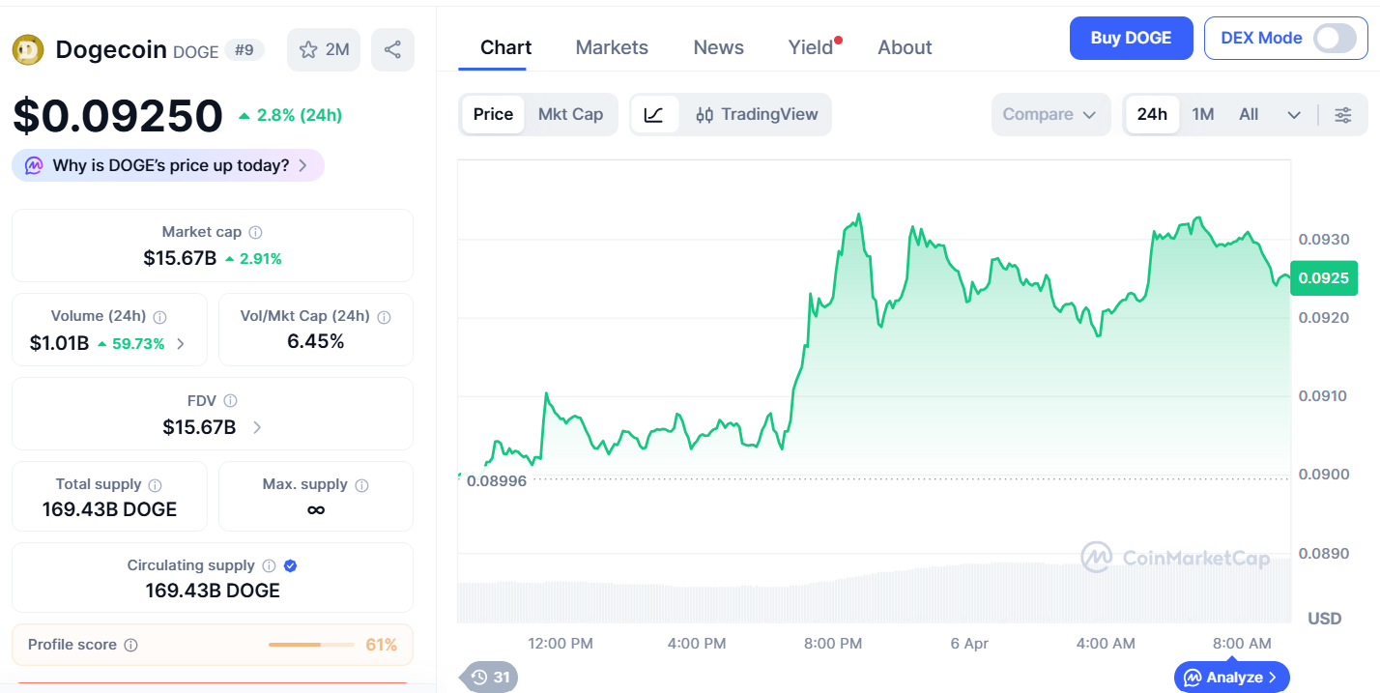Click the Volume (24h) info icon
1380x693 pixels.
[x=160, y=316]
